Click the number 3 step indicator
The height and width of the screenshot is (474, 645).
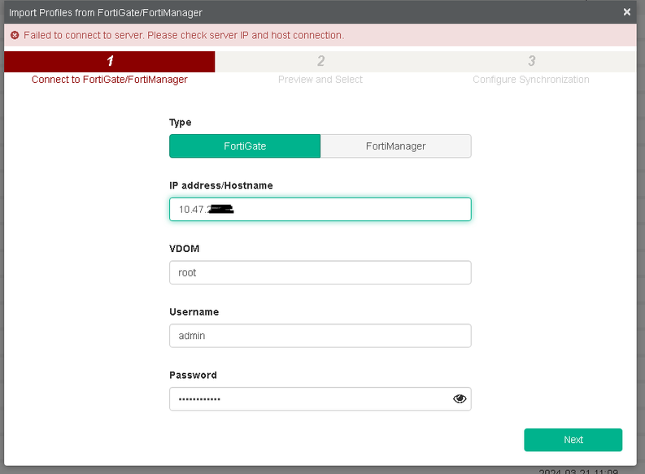(x=531, y=61)
